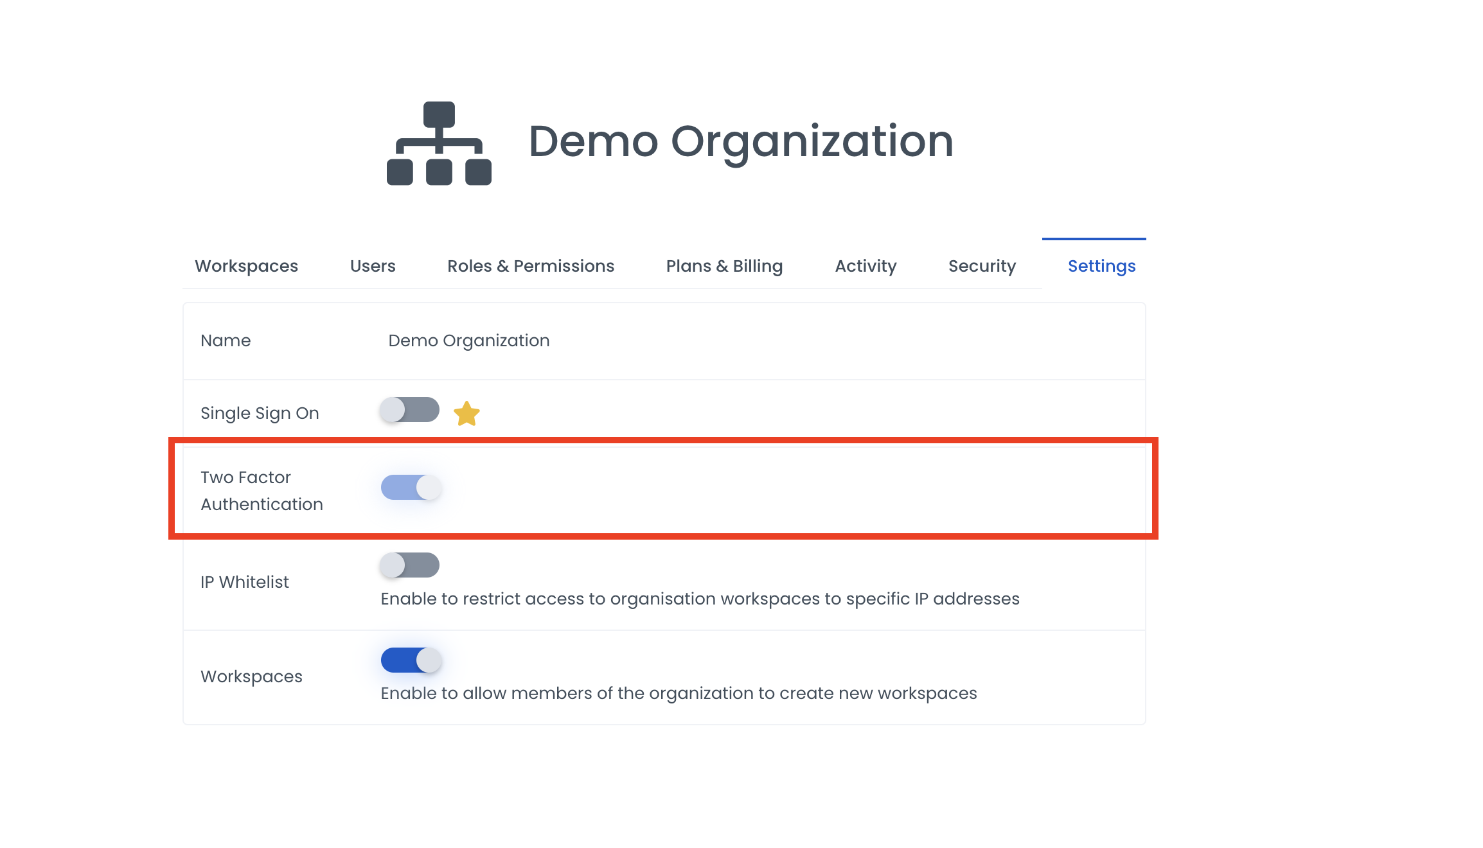The image size is (1483, 848).
Task: Click the active Settings tab
Action: click(x=1101, y=266)
